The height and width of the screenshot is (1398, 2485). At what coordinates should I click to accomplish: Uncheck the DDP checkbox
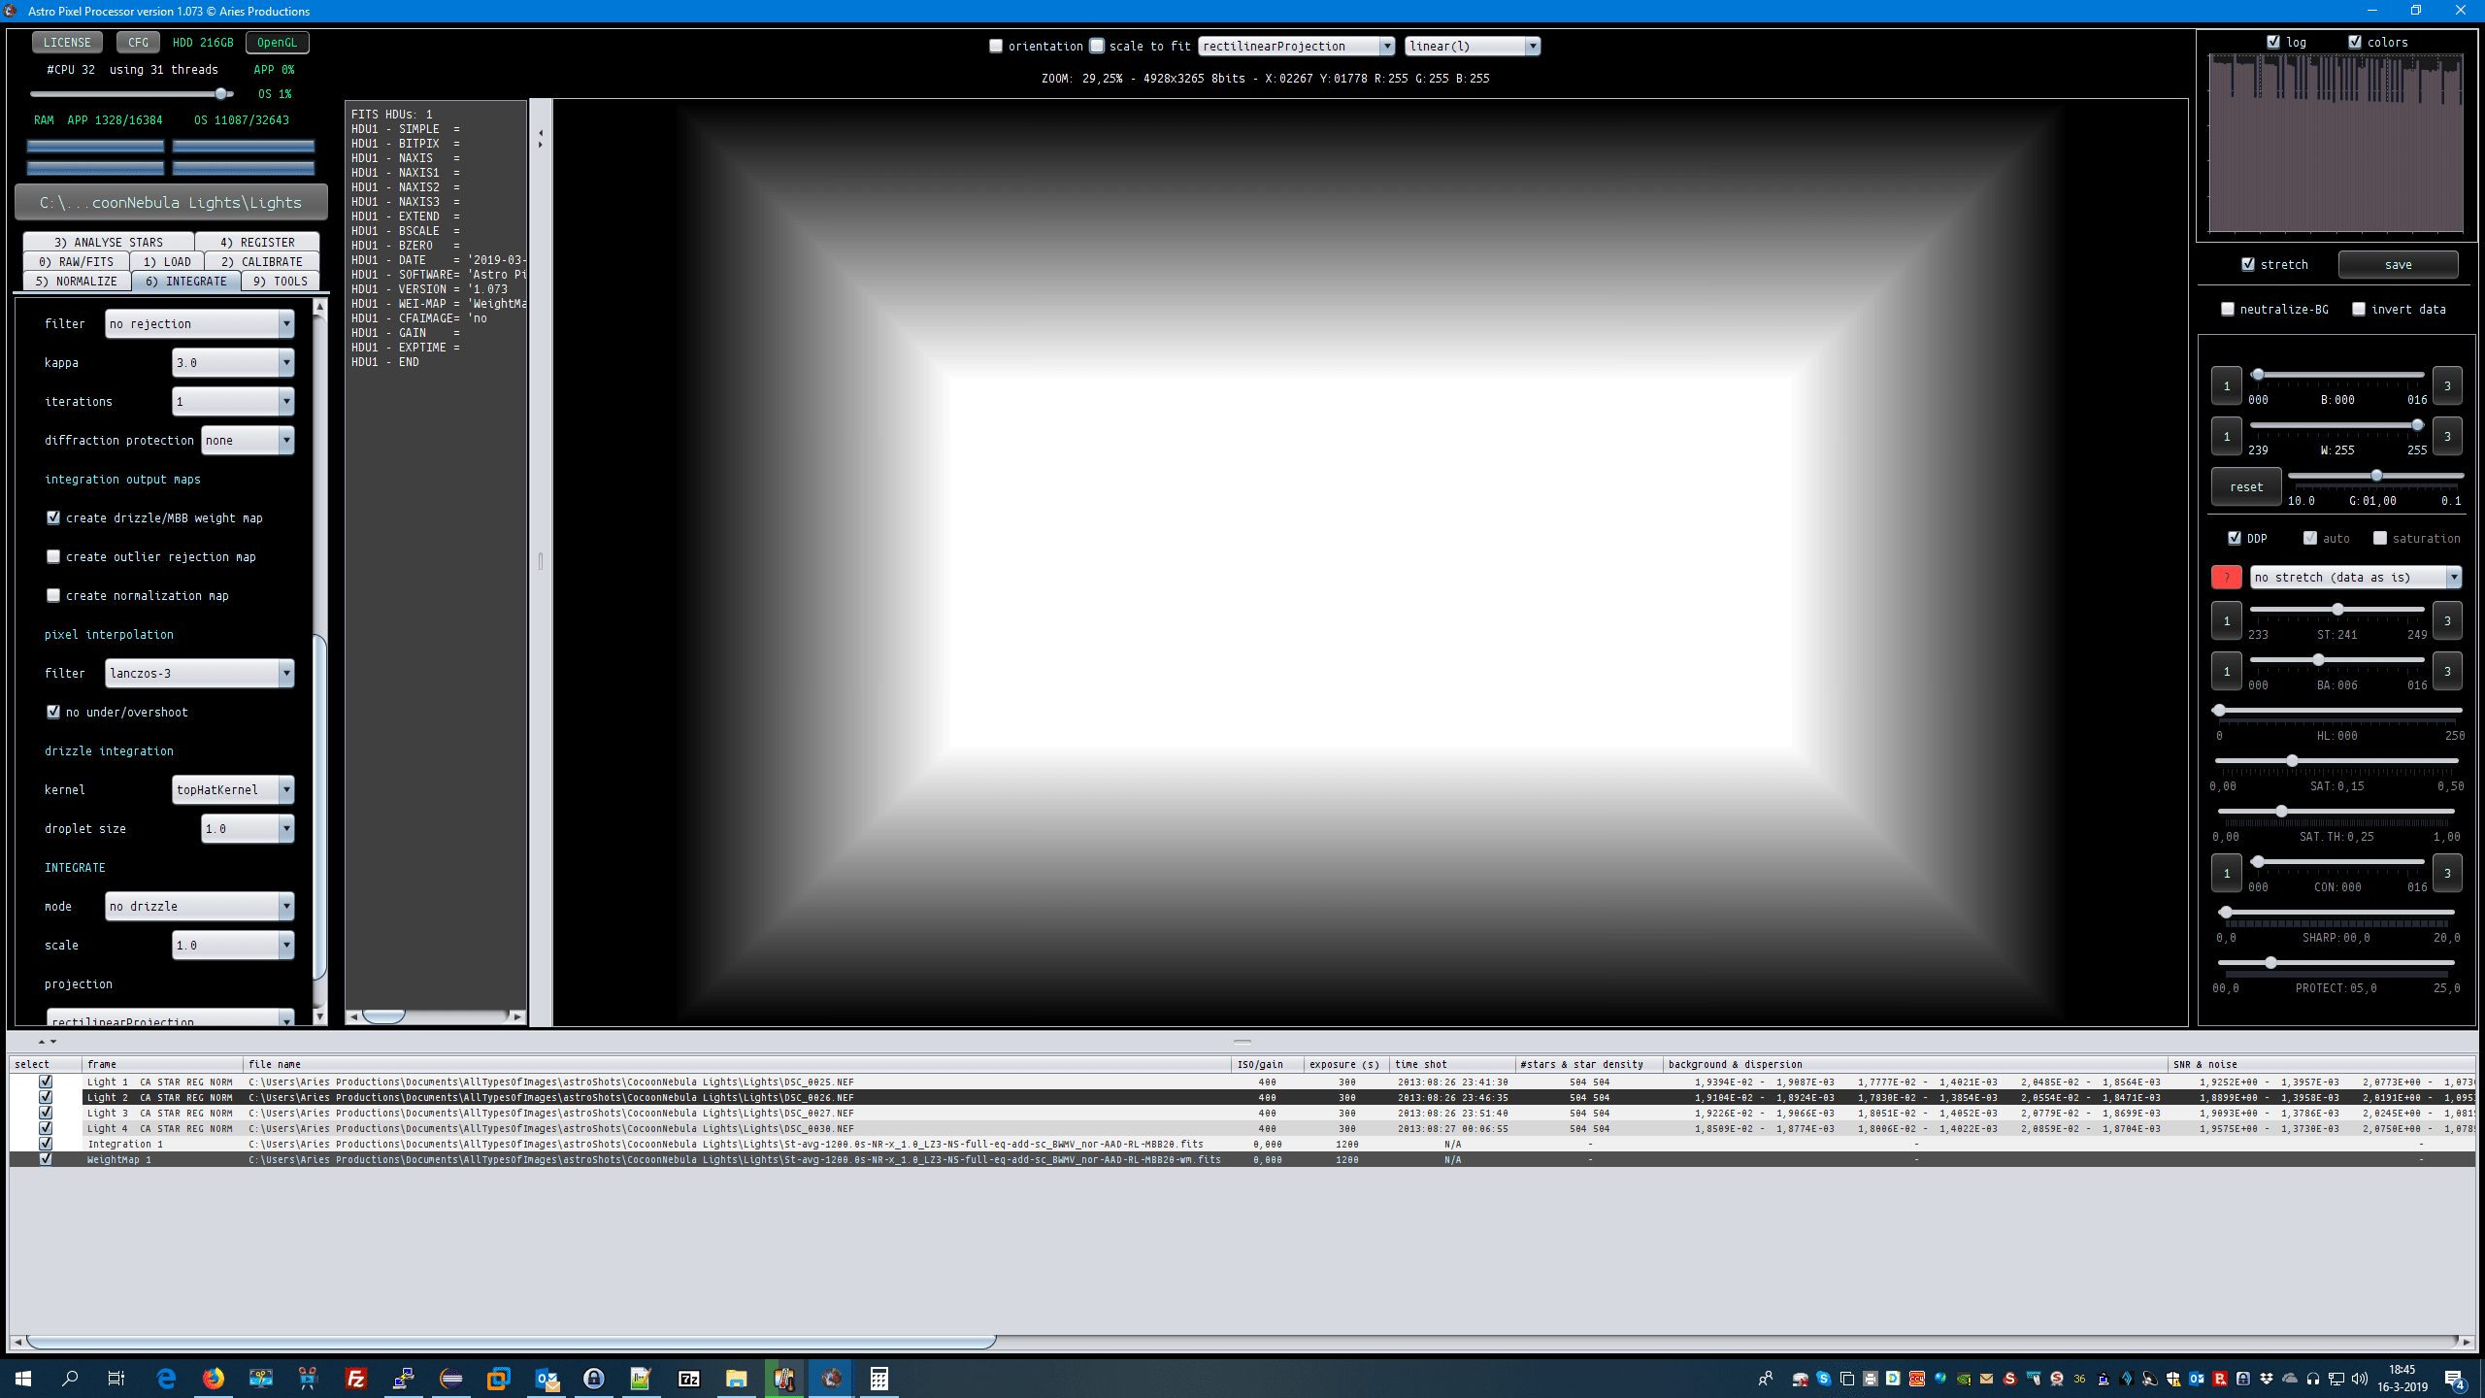click(x=2235, y=538)
